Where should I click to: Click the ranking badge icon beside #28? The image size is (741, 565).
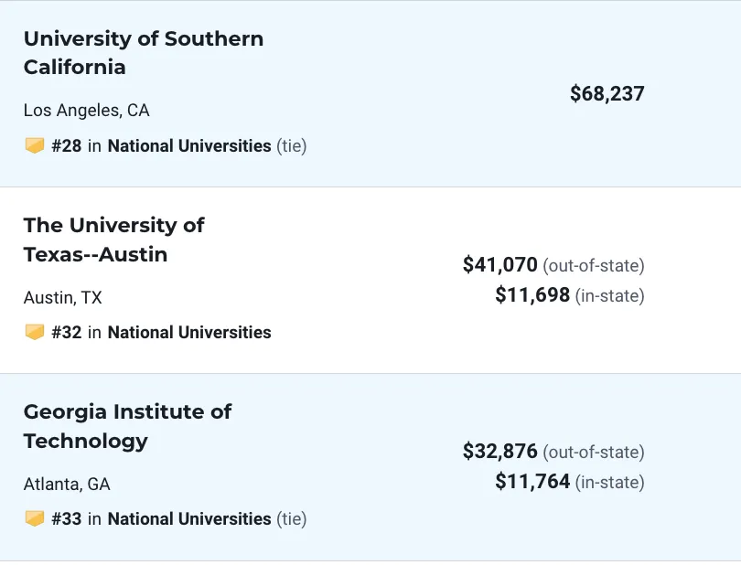click(x=35, y=145)
